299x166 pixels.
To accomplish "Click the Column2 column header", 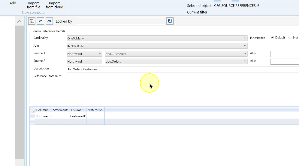I will tap(78, 110).
